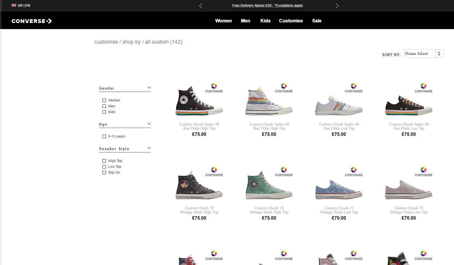
Task: Click Customize icon on black Vintage Wash High Top
Action: pos(214,172)
